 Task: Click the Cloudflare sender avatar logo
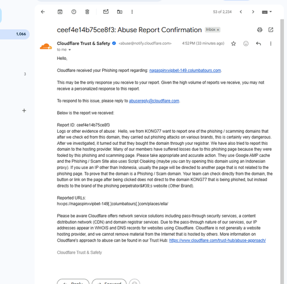[x=46, y=47]
